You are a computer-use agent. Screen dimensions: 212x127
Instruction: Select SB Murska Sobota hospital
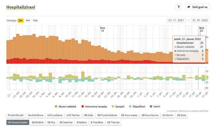click(107, 115)
